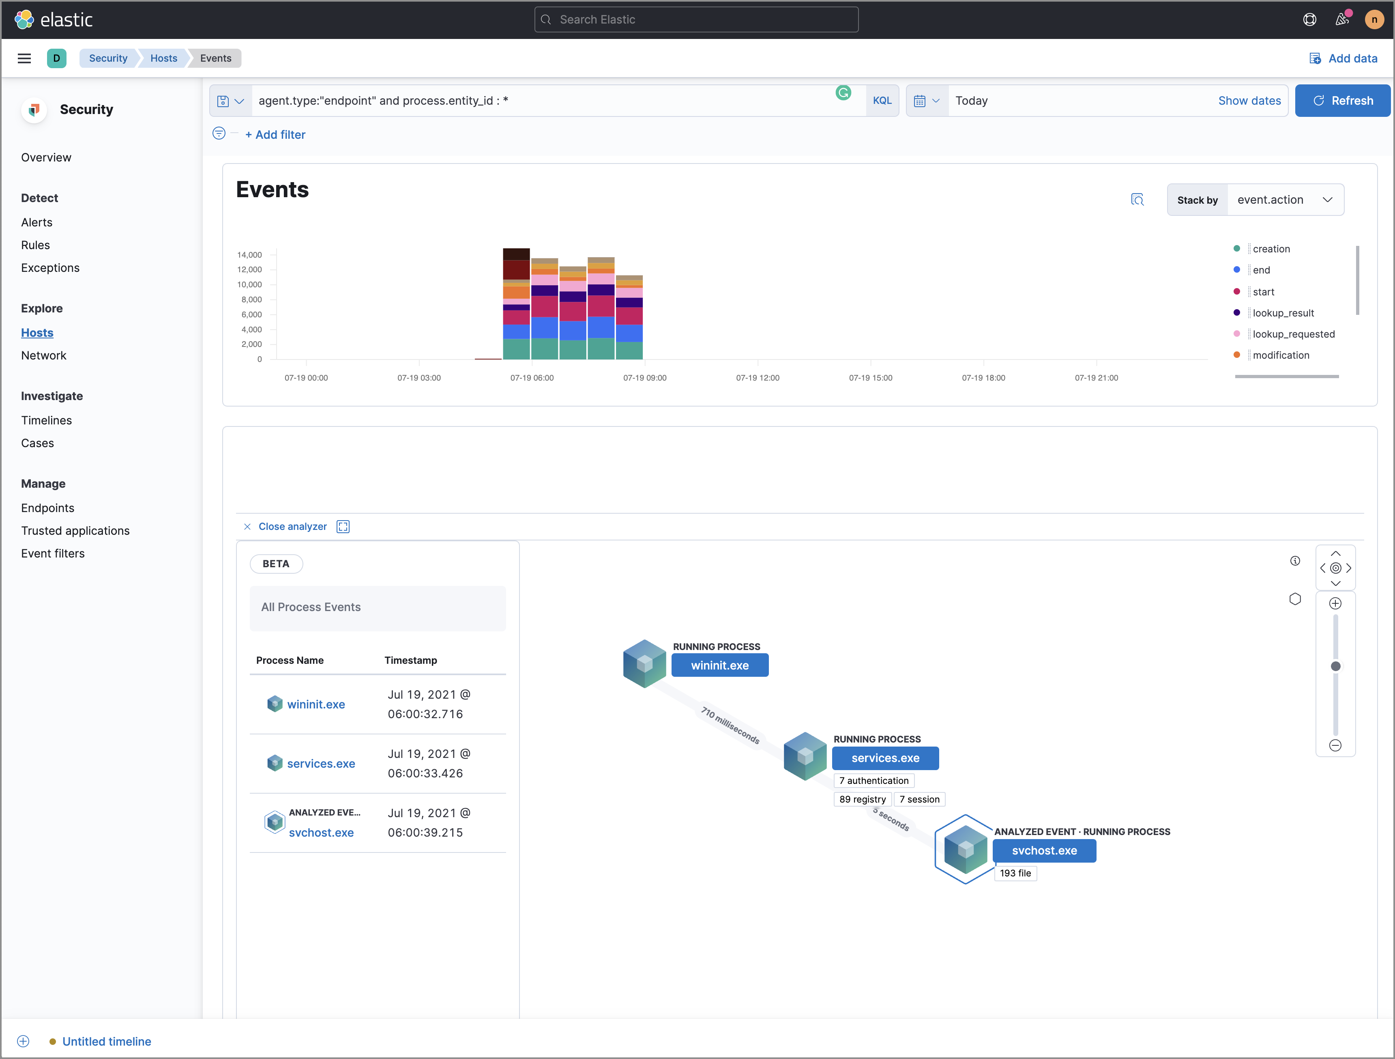The image size is (1395, 1059).
Task: Click the center/fit view icon on analyzer
Action: coord(1335,568)
